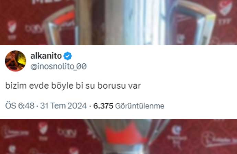Click the 31 Tem 2024 date
The height and width of the screenshot is (154, 237).
pyautogui.click(x=64, y=106)
